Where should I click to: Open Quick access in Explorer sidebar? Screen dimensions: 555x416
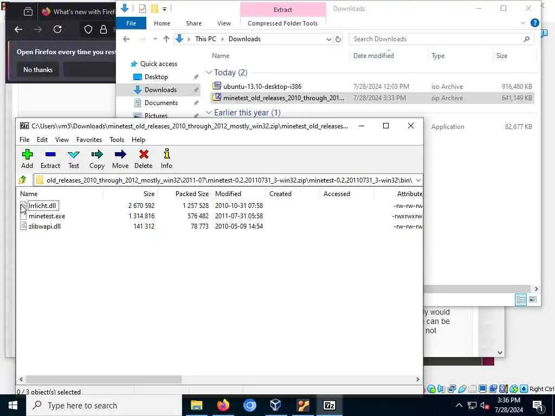pyautogui.click(x=159, y=64)
